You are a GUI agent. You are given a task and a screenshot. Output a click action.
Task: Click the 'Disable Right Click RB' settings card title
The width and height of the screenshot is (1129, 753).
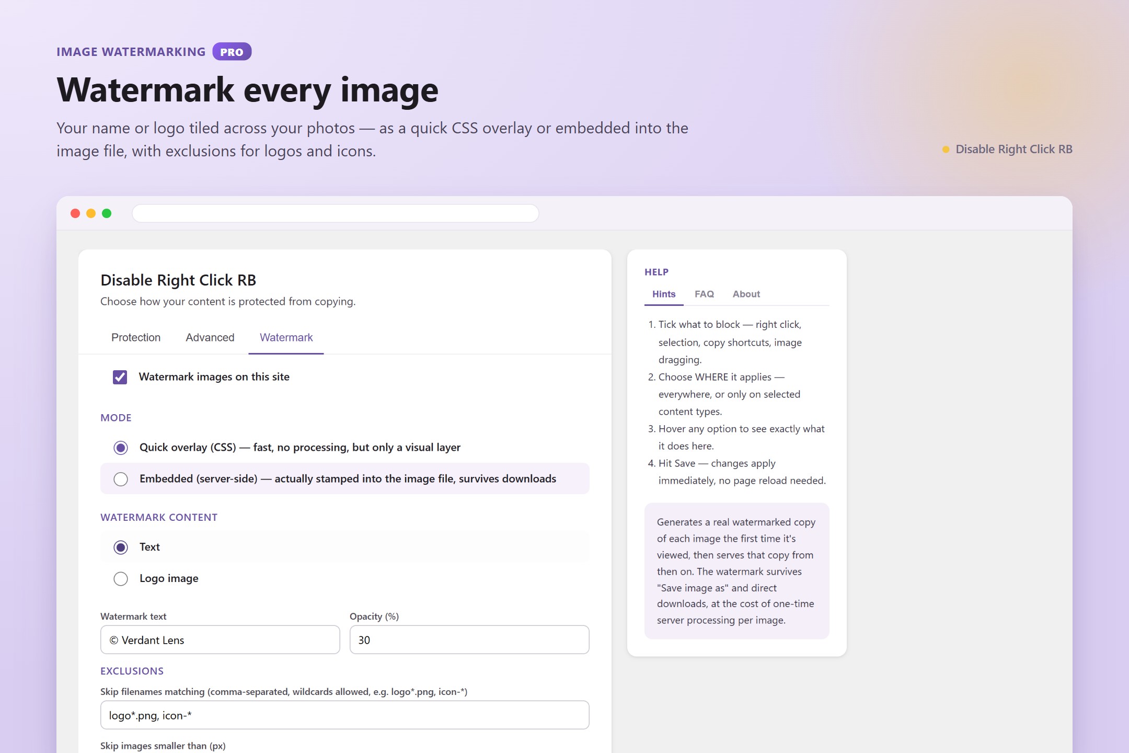coord(178,280)
